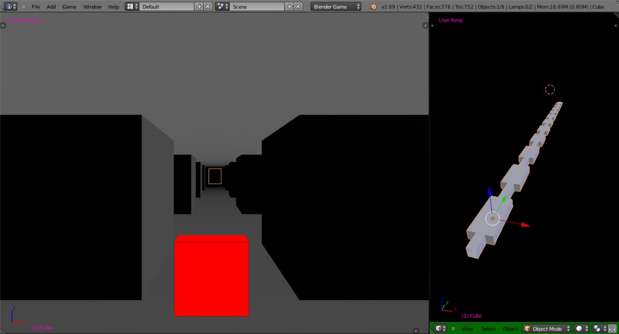The image size is (619, 334).
Task: Collapse the top header pulldown menus
Action: (x=24, y=7)
